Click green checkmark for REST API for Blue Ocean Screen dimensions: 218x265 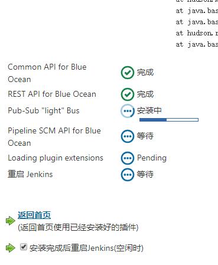[x=128, y=94]
